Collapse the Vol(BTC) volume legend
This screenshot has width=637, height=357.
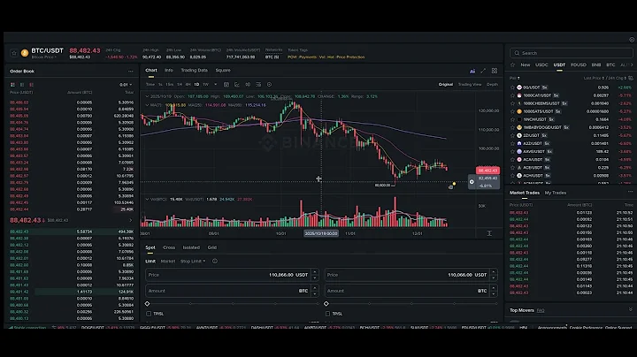coord(147,199)
